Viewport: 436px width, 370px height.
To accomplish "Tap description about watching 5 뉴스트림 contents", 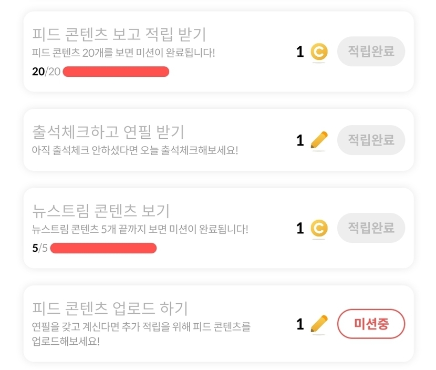I will coord(140,230).
